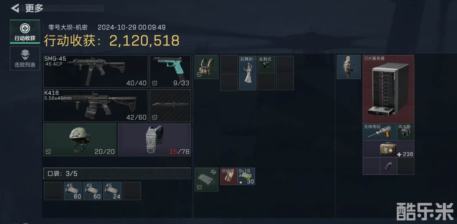This screenshot has height=224, width=457.
Task: Select the K416 rifle slot
Action: 96,106
